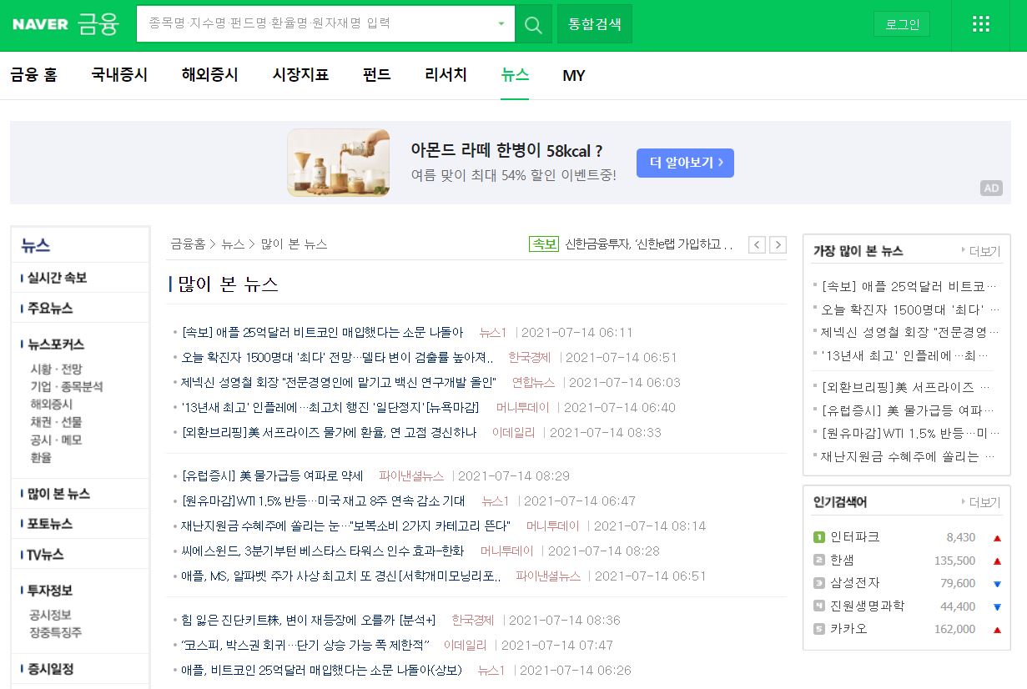Open 뉴스포커스 in the sidebar
The height and width of the screenshot is (689, 1027).
click(56, 344)
